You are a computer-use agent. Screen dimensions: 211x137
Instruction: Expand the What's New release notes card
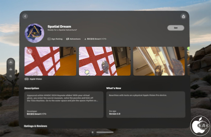(145, 98)
